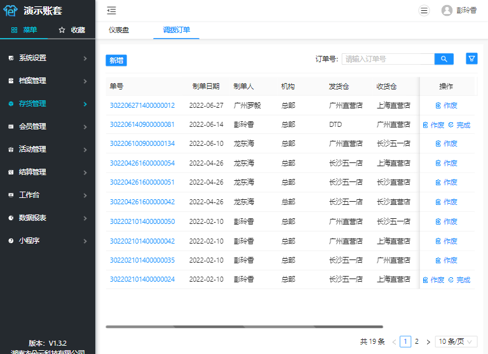The height and width of the screenshot is (354, 488).
Task: Expand the 数据报表 menu chevron
Action: (85, 218)
